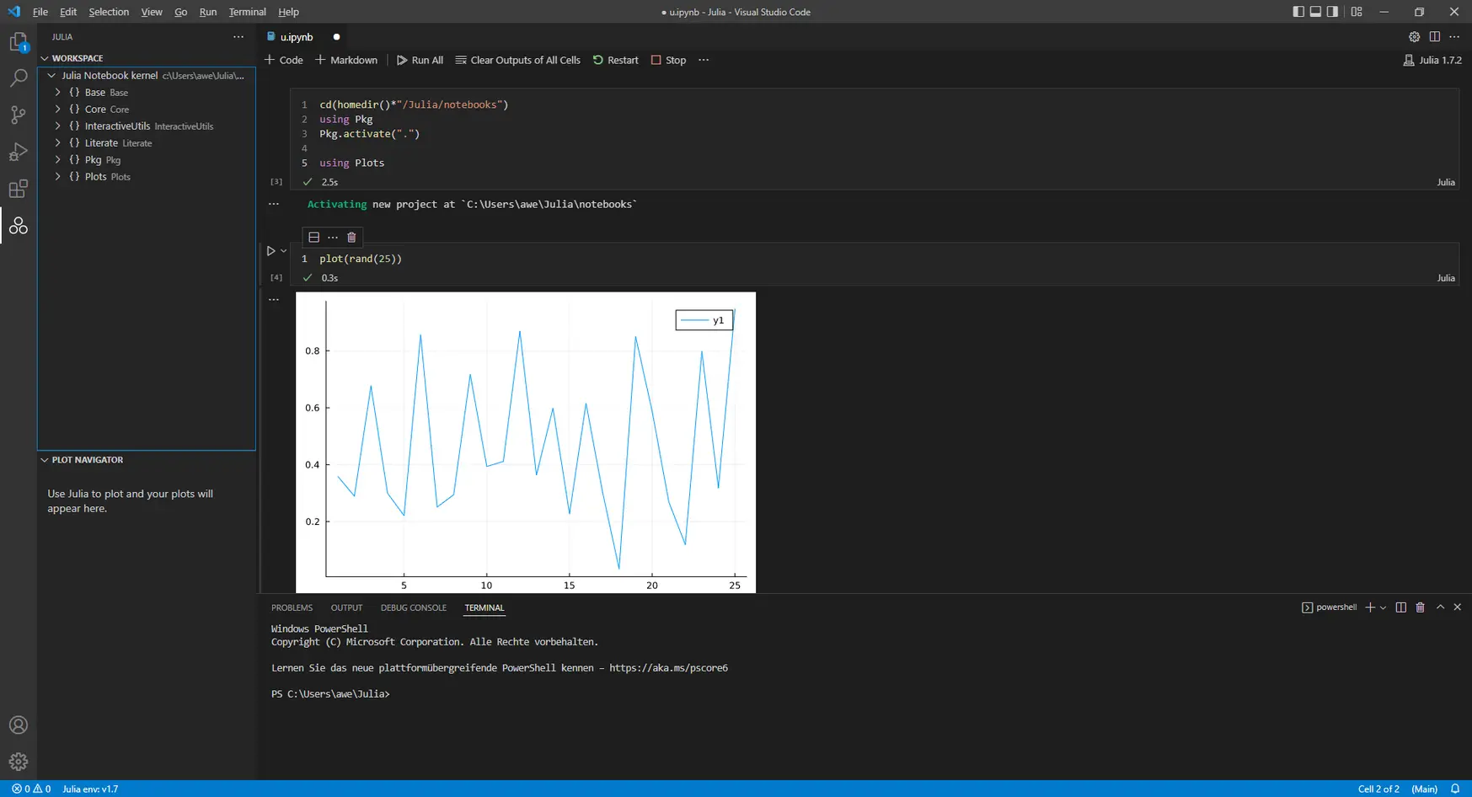This screenshot has height=797, width=1472.
Task: Open new terminal profile dropdown arrow
Action: pos(1383,607)
